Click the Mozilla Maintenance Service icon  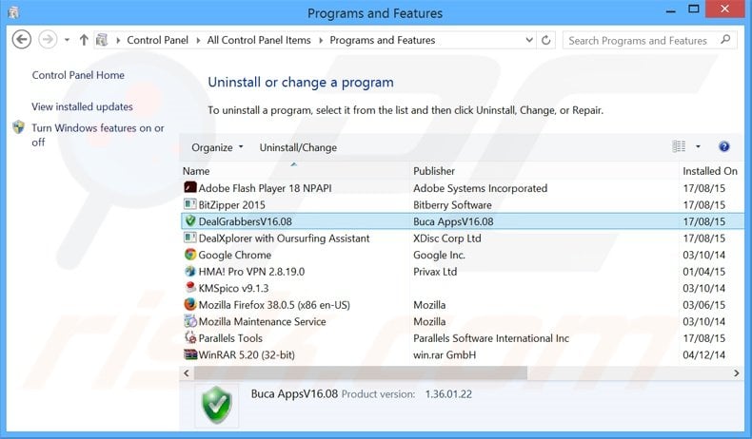coord(190,321)
